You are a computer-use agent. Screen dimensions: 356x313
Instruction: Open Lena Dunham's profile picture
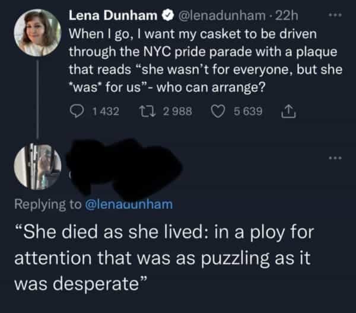point(41,34)
